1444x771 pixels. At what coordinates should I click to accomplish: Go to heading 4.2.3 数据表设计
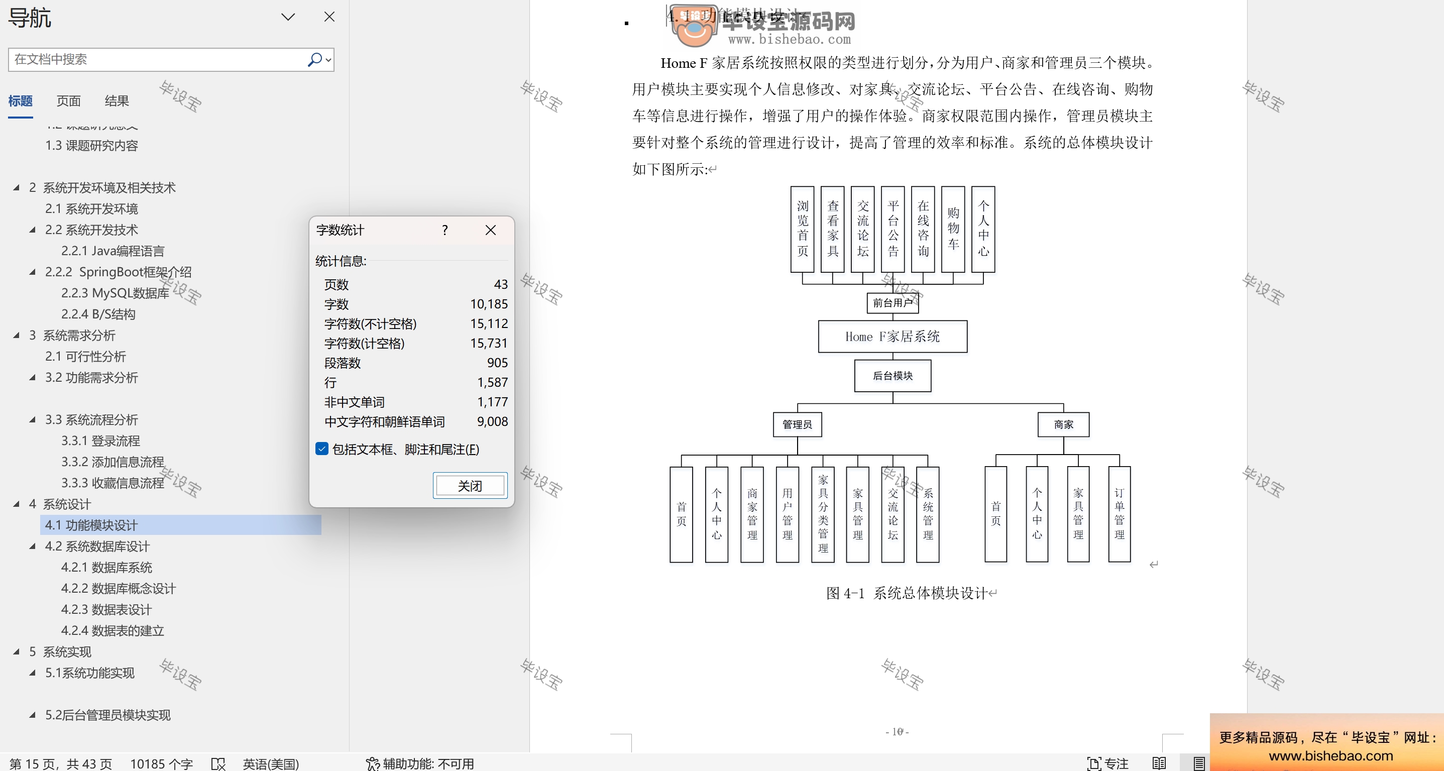(x=106, y=609)
